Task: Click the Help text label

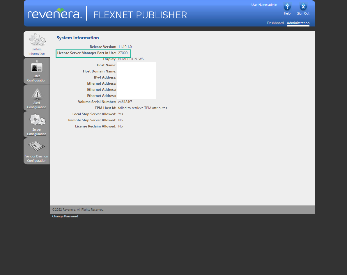Action: [287, 13]
